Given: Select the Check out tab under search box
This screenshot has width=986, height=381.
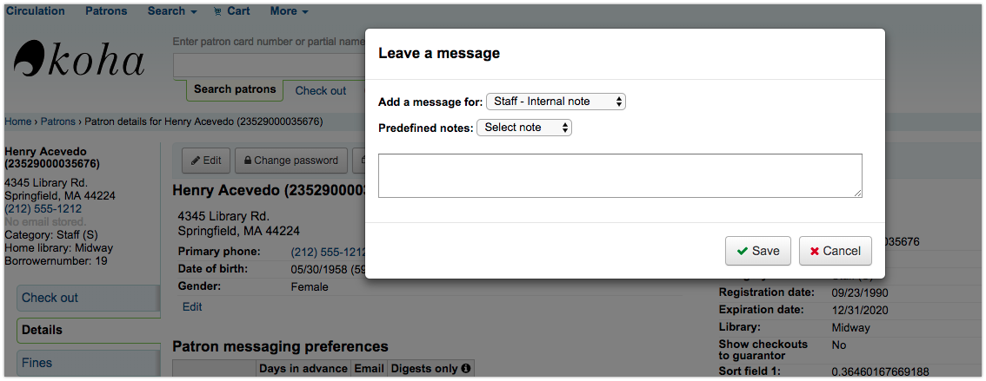Looking at the screenshot, I should coord(320,90).
